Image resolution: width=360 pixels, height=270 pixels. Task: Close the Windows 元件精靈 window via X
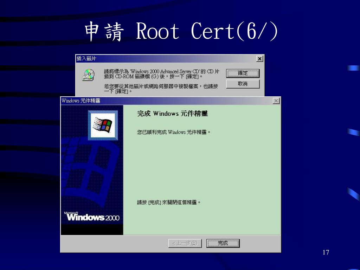click(x=276, y=101)
